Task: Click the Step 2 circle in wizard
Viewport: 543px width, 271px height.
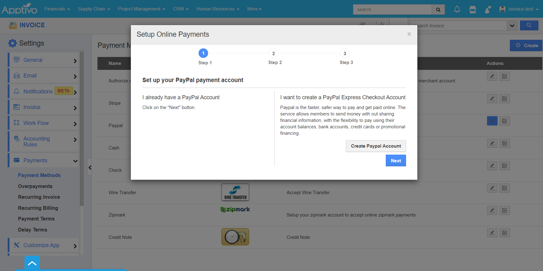Action: click(x=274, y=53)
